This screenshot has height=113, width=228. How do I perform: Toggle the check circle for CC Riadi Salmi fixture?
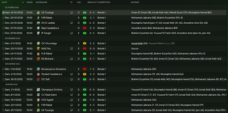tap(3, 95)
